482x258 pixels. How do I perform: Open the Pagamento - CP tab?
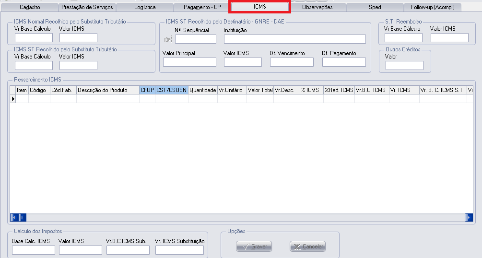pyautogui.click(x=202, y=7)
